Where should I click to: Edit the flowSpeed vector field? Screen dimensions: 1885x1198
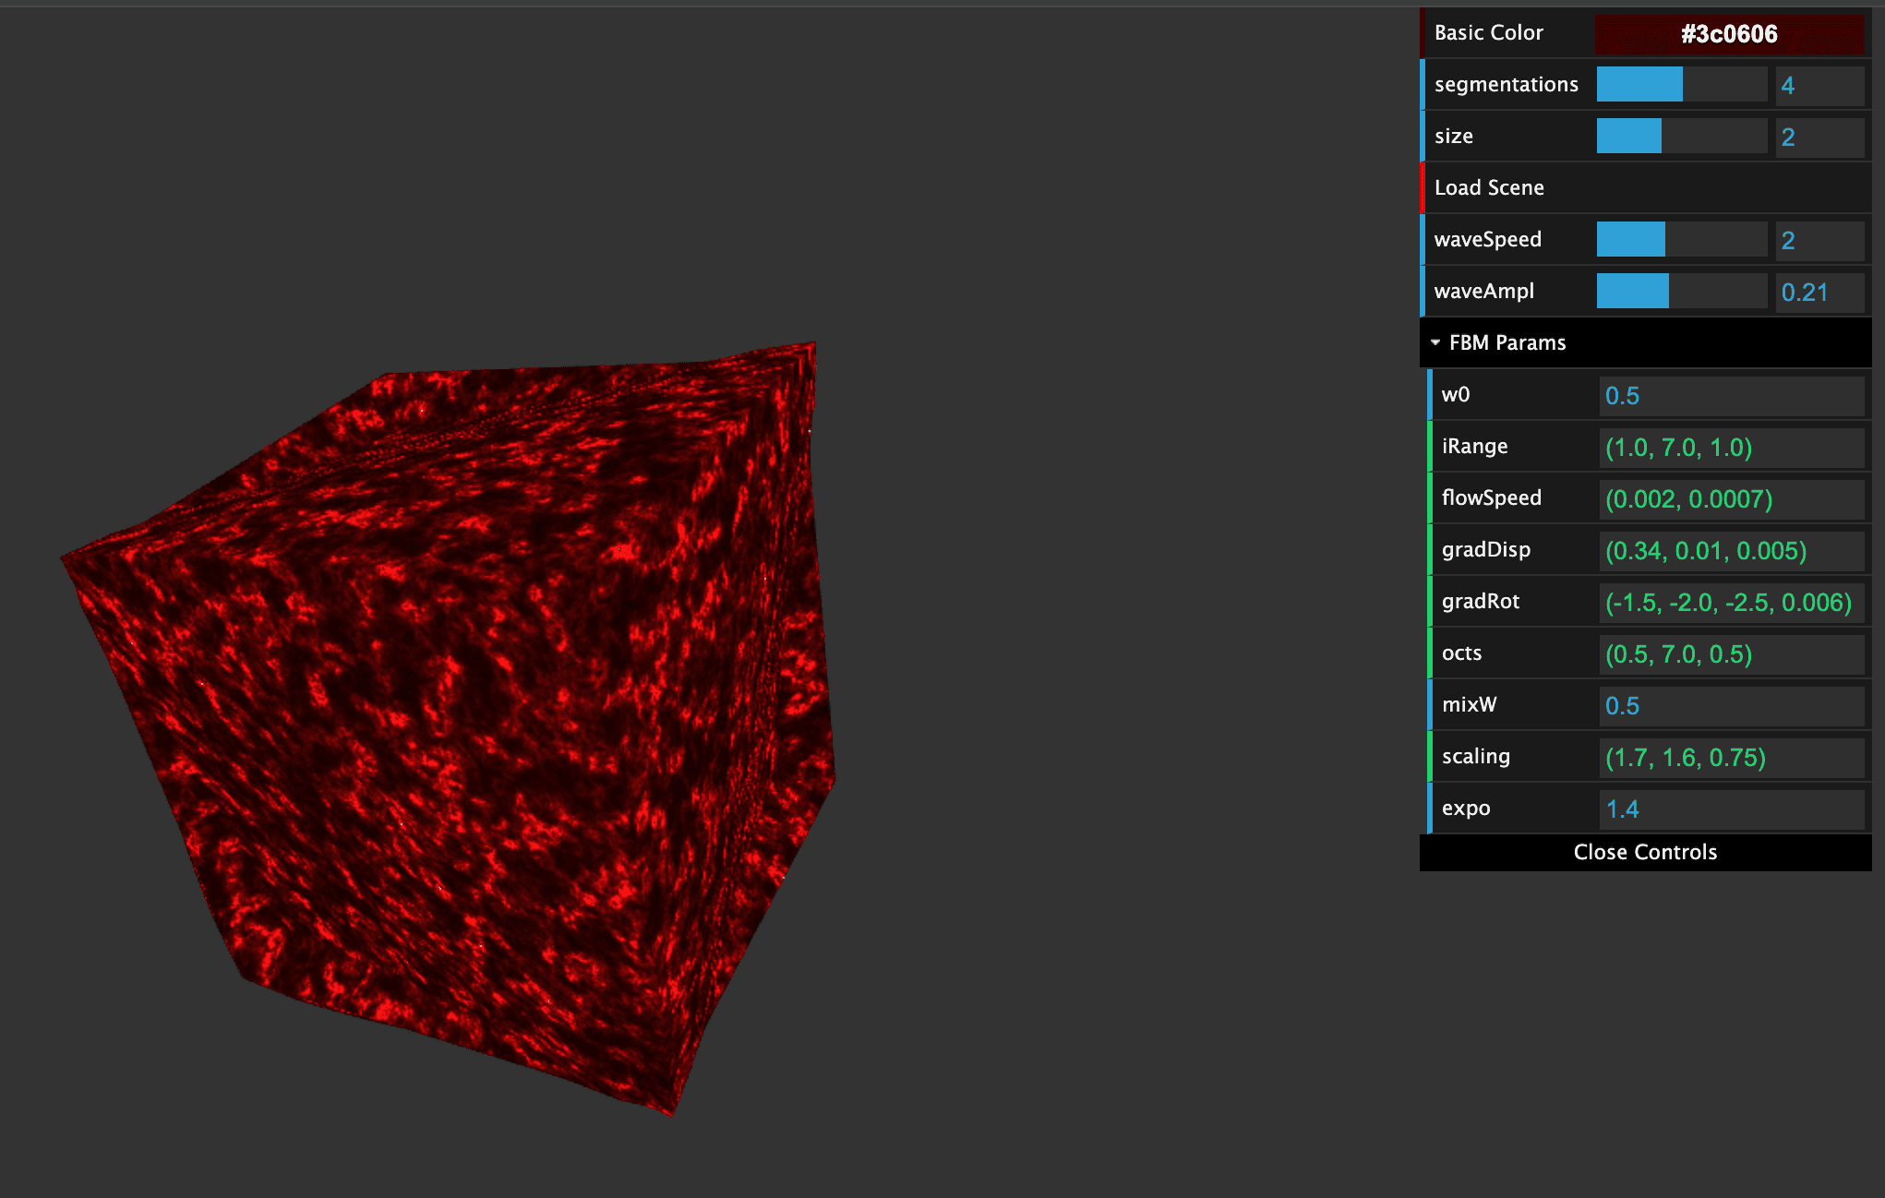[x=1732, y=498]
